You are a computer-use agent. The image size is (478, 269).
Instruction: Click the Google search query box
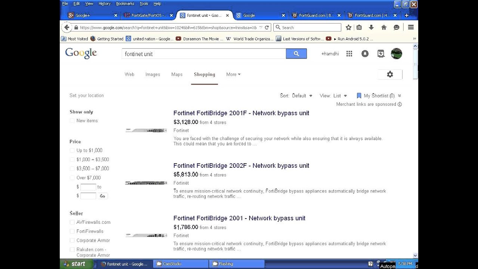pyautogui.click(x=204, y=54)
